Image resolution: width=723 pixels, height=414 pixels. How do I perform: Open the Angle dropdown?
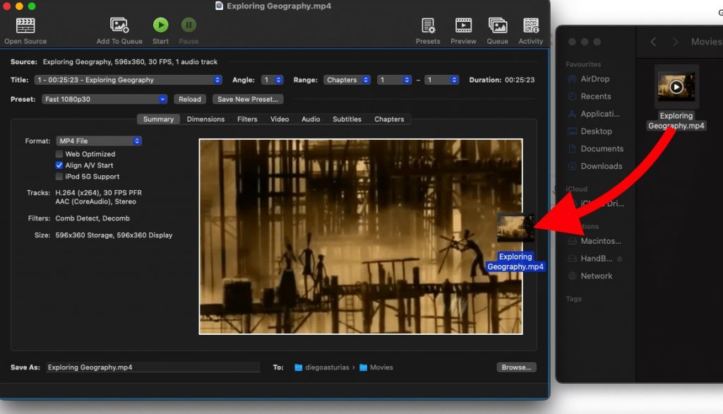pyautogui.click(x=272, y=80)
